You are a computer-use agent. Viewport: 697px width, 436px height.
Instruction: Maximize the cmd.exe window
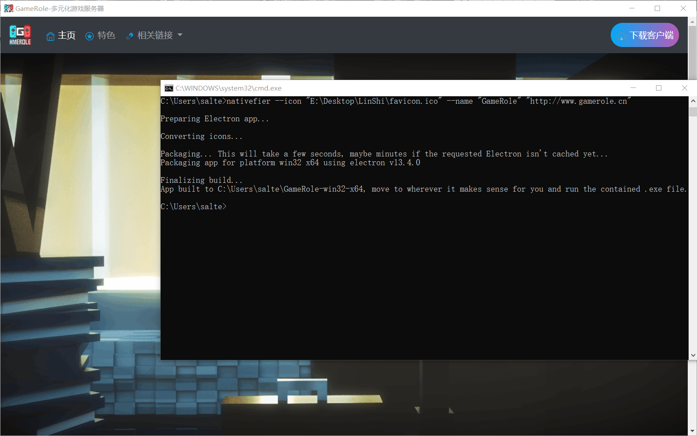pyautogui.click(x=659, y=88)
